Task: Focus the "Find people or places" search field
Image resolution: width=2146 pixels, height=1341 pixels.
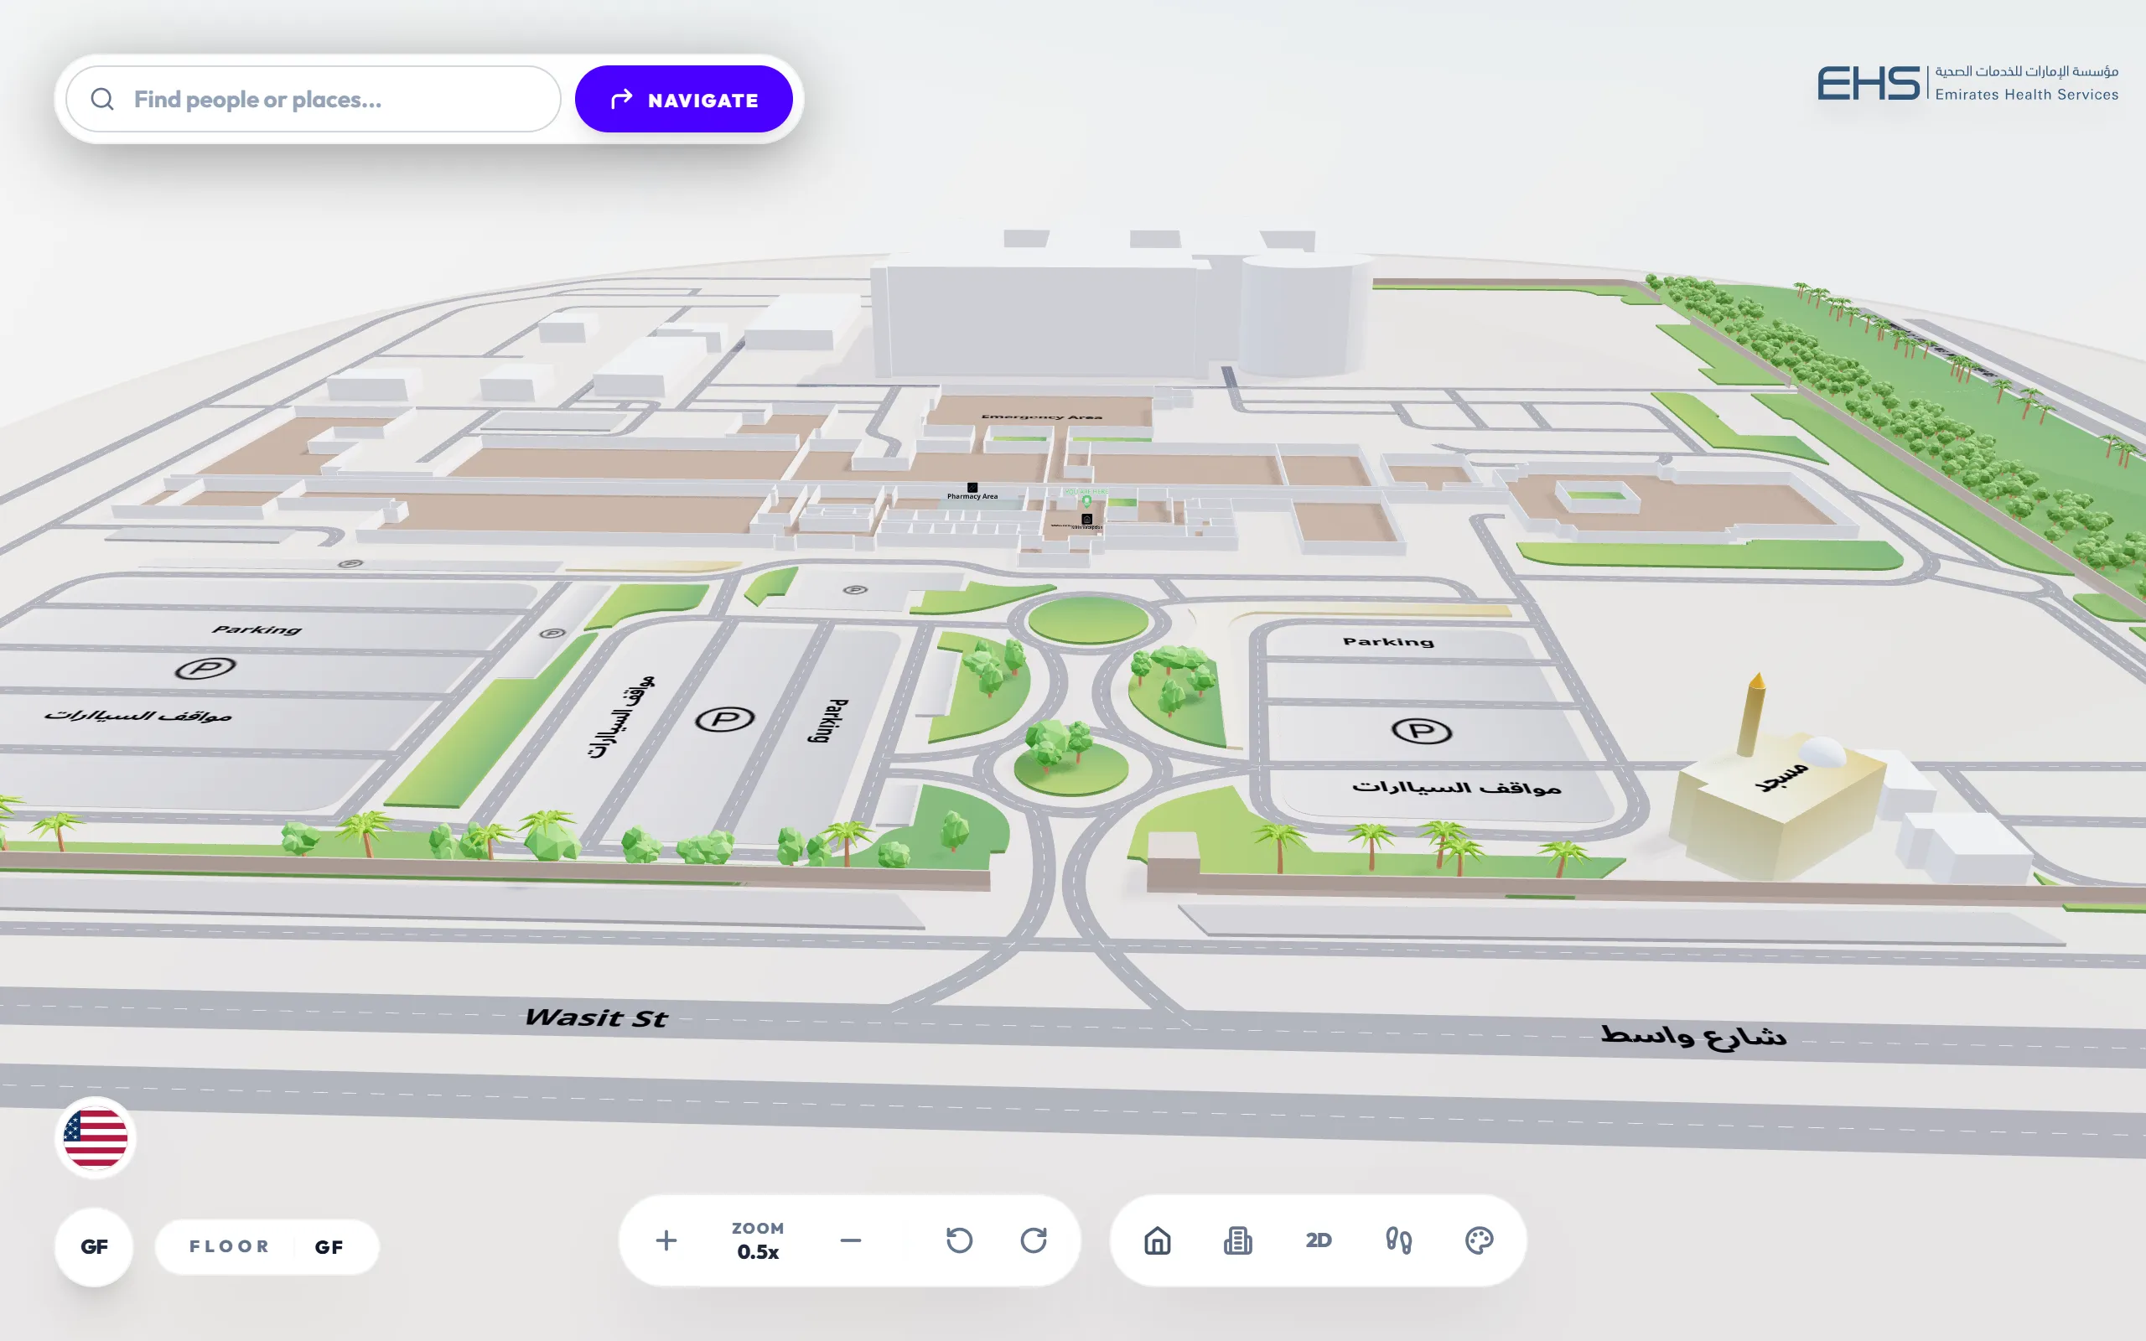Action: (313, 100)
